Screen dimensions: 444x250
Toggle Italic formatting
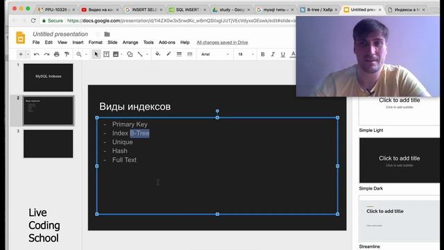point(273,54)
